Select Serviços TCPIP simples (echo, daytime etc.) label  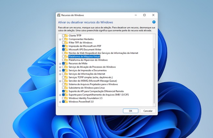pos(91,77)
